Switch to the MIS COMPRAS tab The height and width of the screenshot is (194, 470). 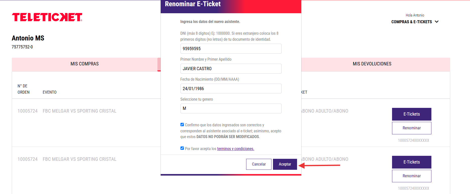tap(85, 64)
